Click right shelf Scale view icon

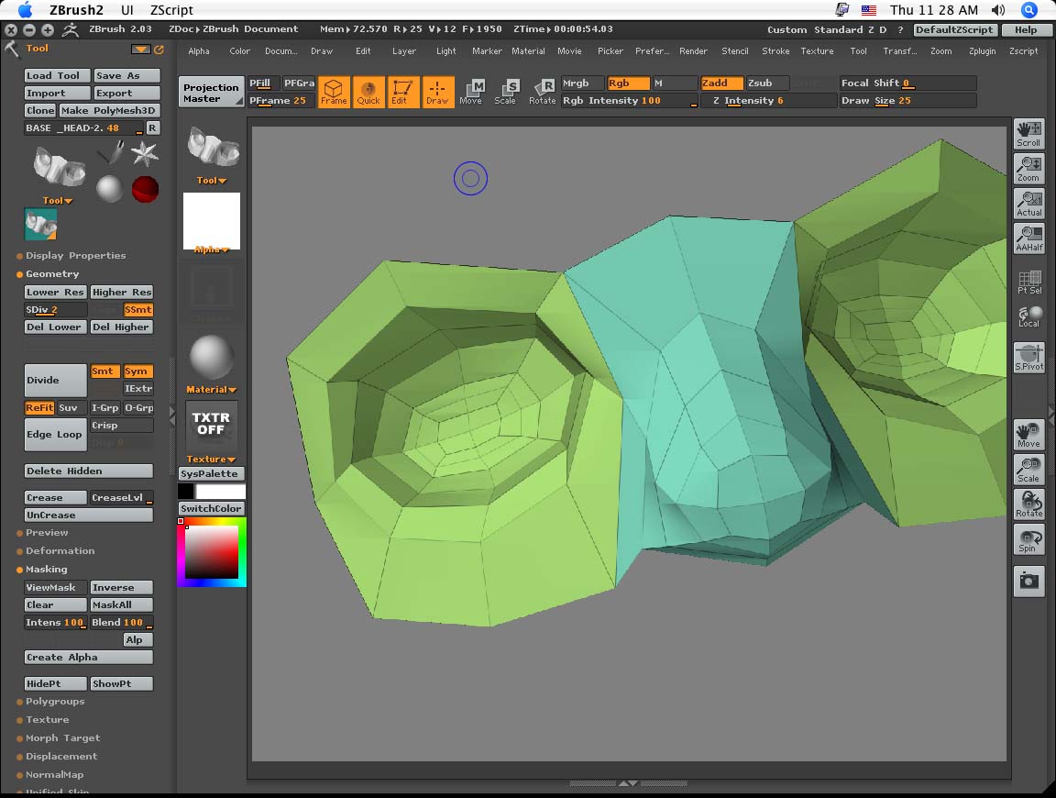pos(1029,469)
